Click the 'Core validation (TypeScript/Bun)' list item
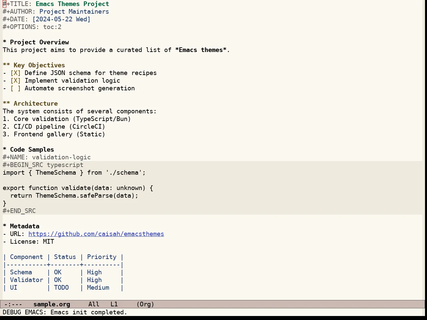Screen dimensions: 427x320 pos(67,119)
